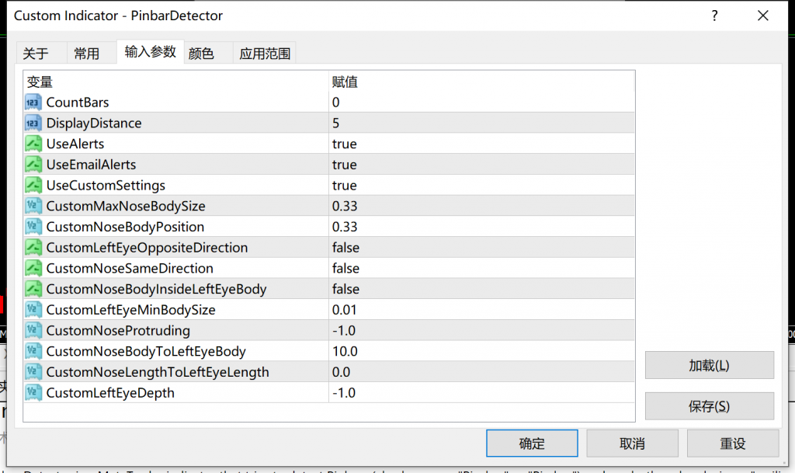Toggle the CustomNoseBodyInsideLeftEyeBody false value
Viewport: 795px width, 473px height.
pyautogui.click(x=345, y=289)
